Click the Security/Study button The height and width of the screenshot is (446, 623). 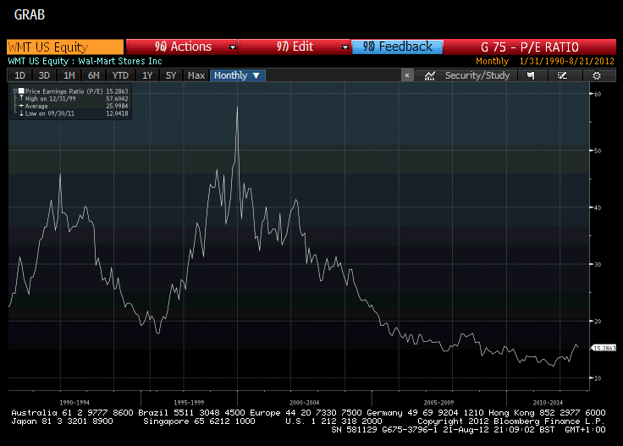tap(477, 75)
